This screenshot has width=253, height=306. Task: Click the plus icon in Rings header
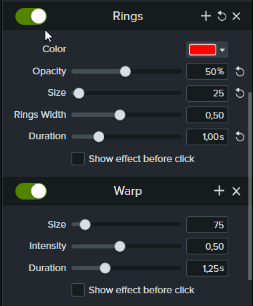206,16
